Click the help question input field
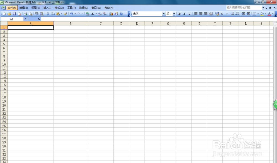This screenshot has width=277, height=163. click(244, 7)
